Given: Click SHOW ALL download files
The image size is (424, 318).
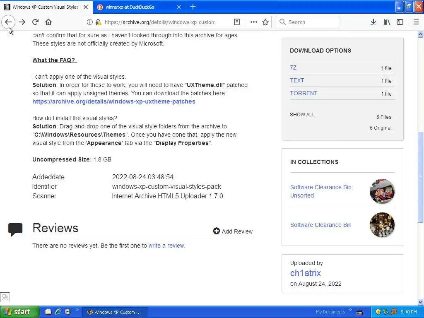Looking at the screenshot, I should (x=302, y=114).
